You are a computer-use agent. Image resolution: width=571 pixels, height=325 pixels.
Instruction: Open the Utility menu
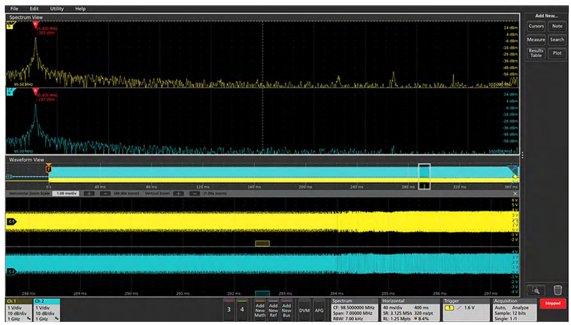tap(57, 9)
